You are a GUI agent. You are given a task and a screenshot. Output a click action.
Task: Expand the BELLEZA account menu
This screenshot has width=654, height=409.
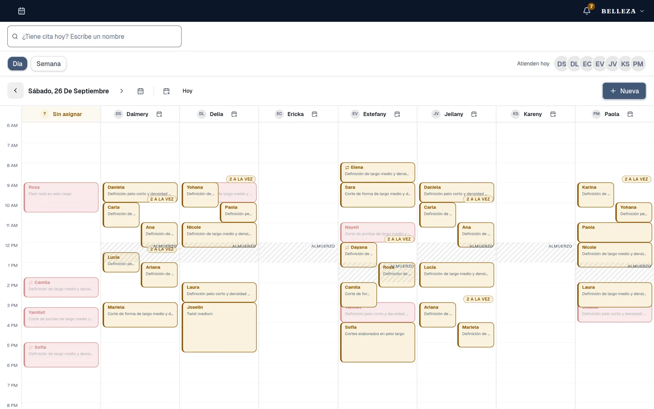(623, 11)
